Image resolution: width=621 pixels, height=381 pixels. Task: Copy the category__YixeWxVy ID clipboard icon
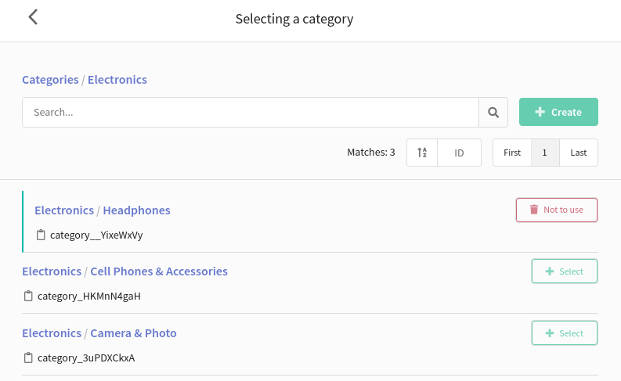(41, 235)
